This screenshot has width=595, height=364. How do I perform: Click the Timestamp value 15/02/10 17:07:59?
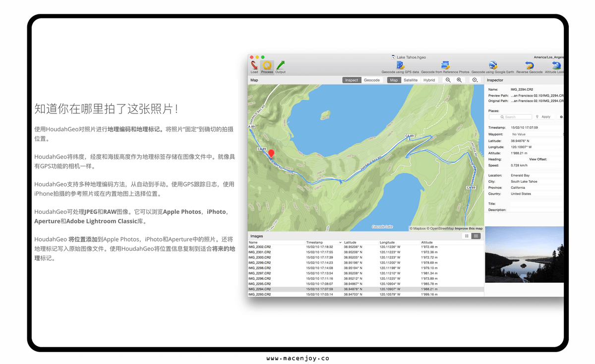coord(525,128)
